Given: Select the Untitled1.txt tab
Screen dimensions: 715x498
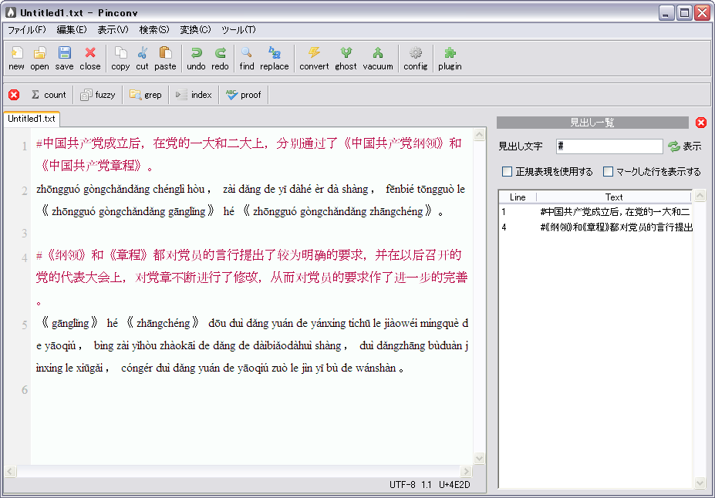Looking at the screenshot, I should [32, 119].
